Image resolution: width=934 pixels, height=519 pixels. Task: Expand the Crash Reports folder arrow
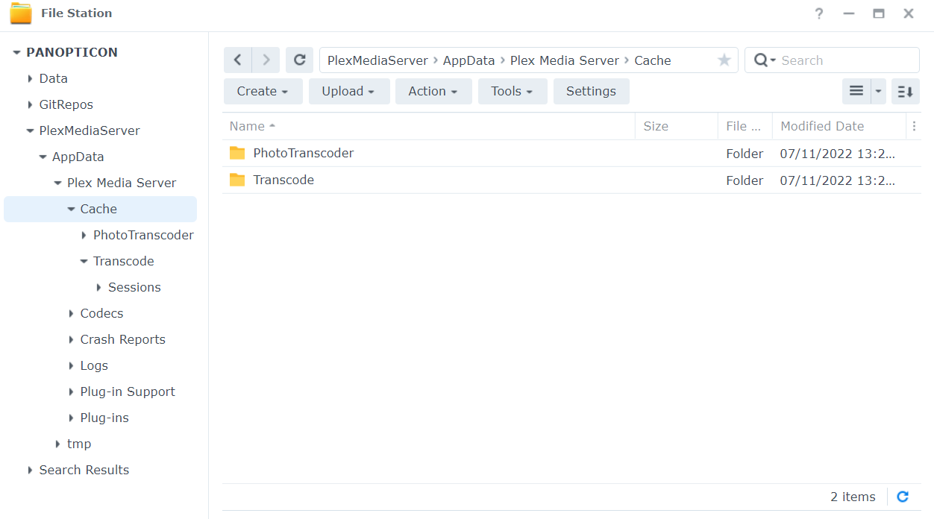72,339
